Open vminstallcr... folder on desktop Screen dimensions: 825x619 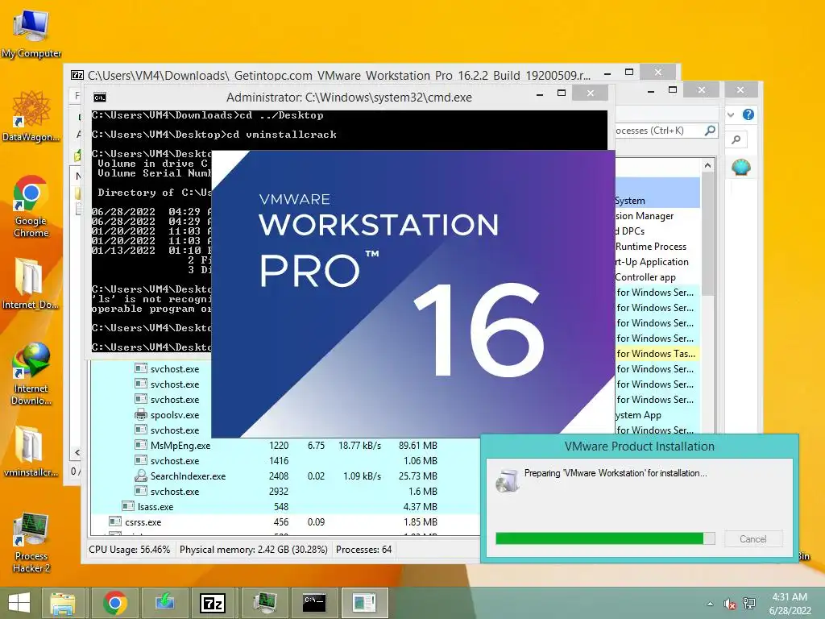30,451
